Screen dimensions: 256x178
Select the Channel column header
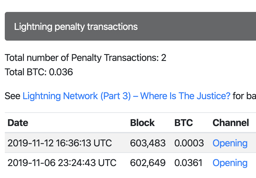click(x=231, y=123)
